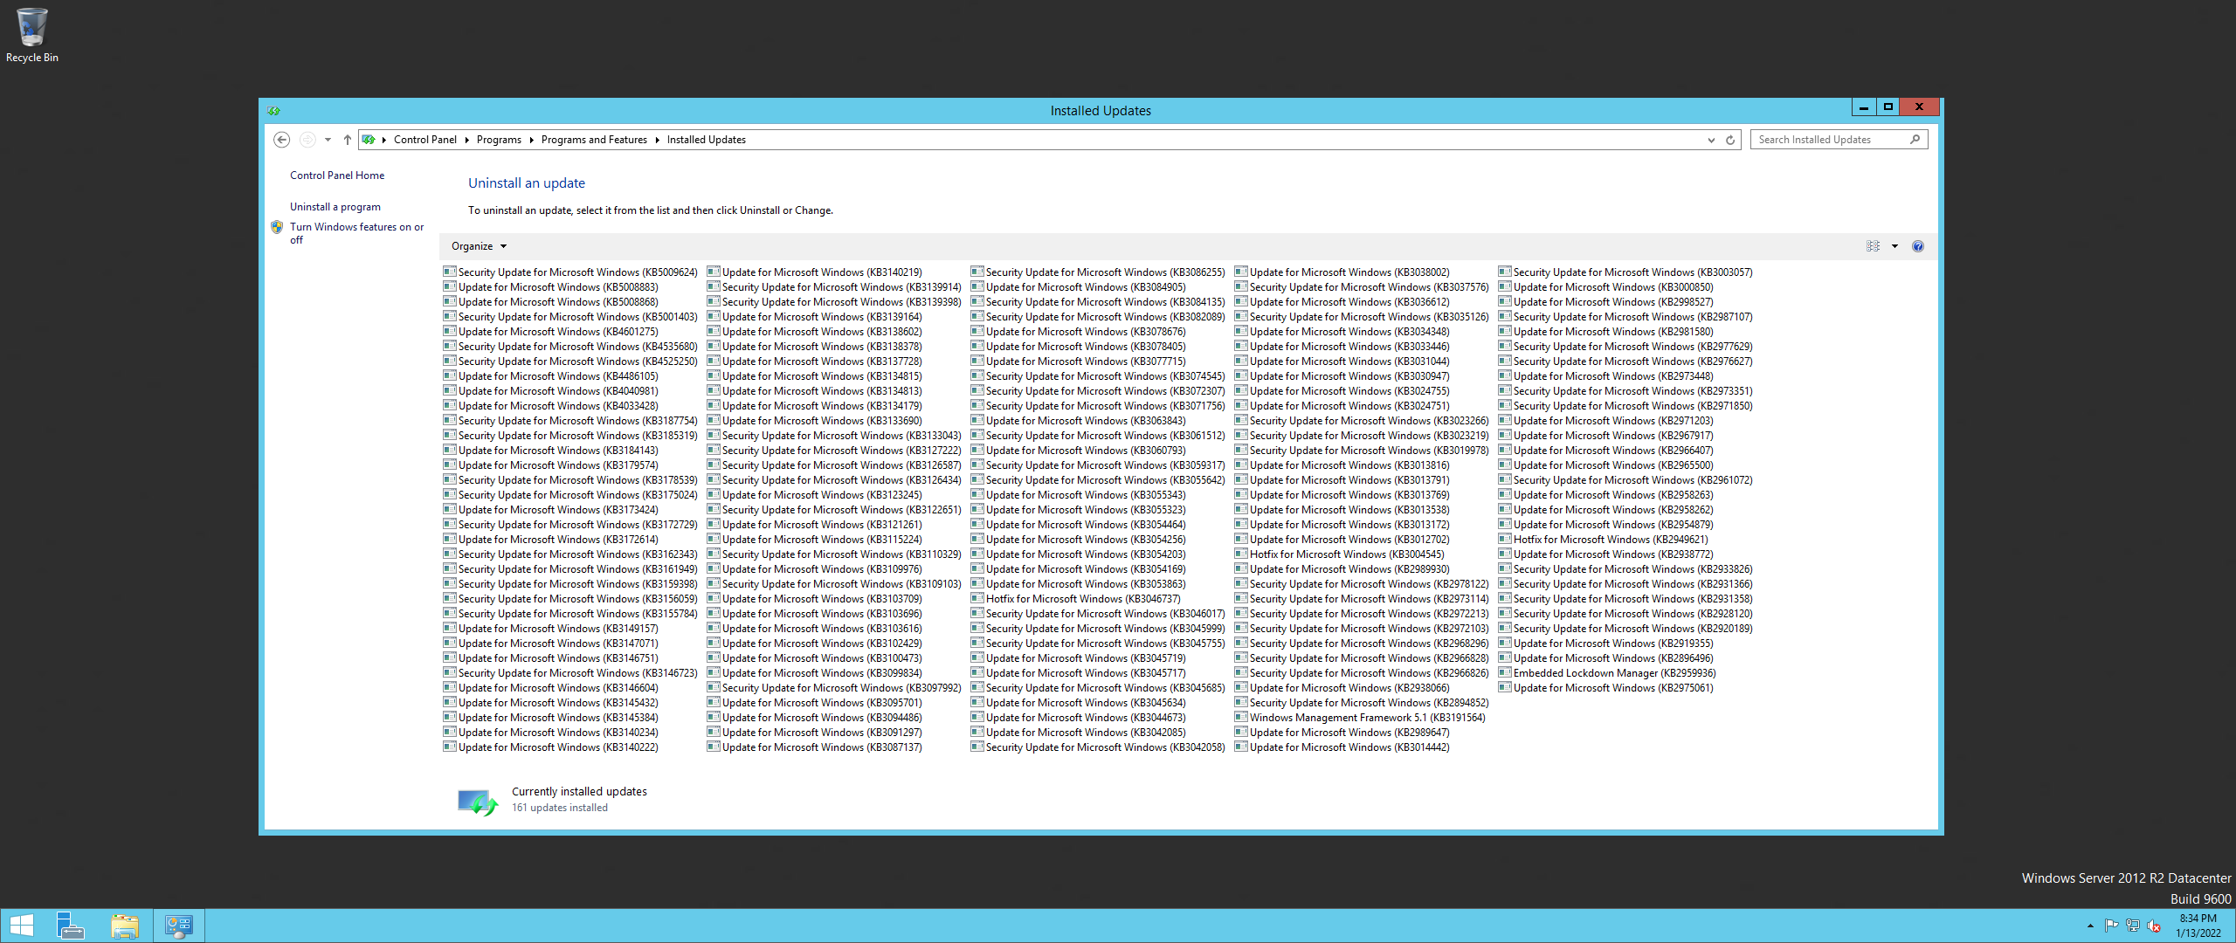Click icon next to Security Update KB3035126
This screenshot has width=2236, height=943.
(x=1240, y=316)
